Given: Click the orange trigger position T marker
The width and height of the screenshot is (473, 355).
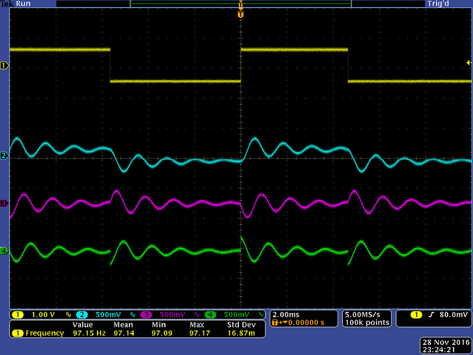Looking at the screenshot, I should click(240, 14).
